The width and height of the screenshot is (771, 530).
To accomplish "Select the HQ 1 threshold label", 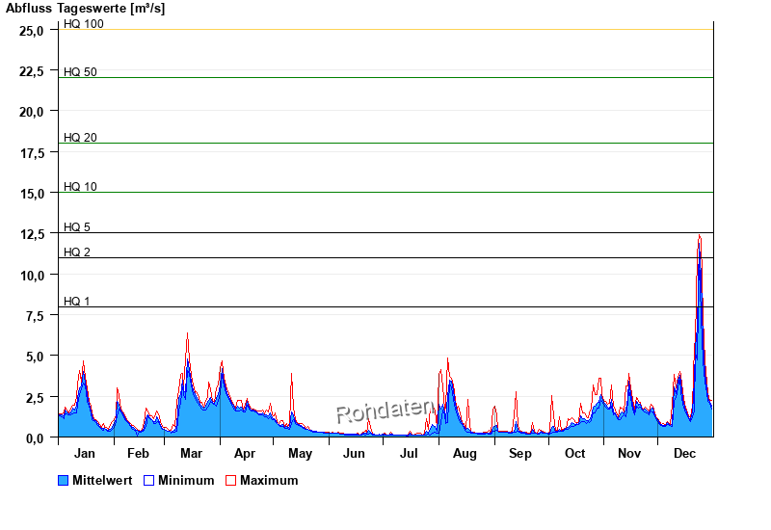I will click(77, 302).
